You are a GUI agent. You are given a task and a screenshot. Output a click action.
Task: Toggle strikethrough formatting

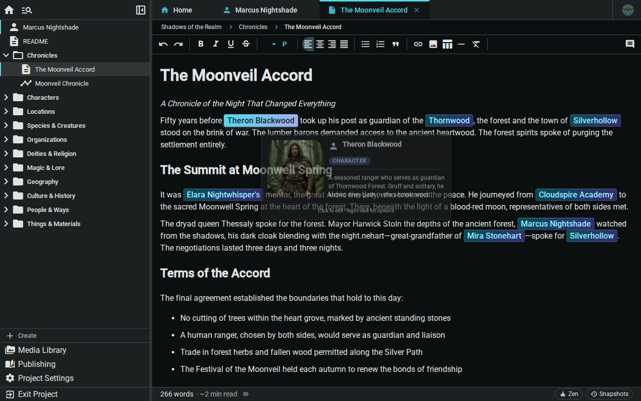click(x=246, y=44)
